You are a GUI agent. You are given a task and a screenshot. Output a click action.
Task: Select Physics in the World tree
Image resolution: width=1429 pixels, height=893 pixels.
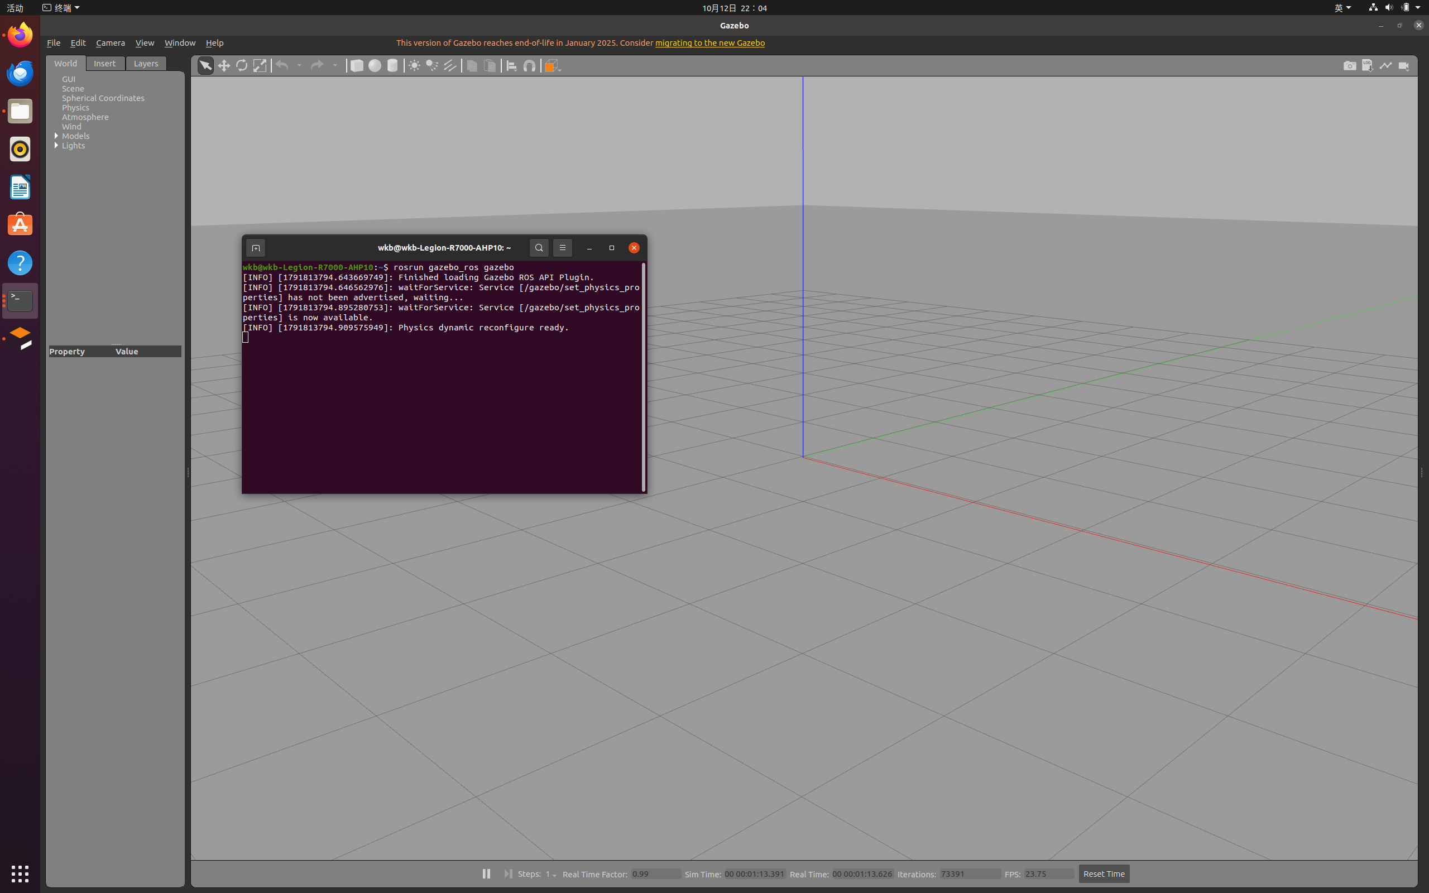tap(75, 108)
